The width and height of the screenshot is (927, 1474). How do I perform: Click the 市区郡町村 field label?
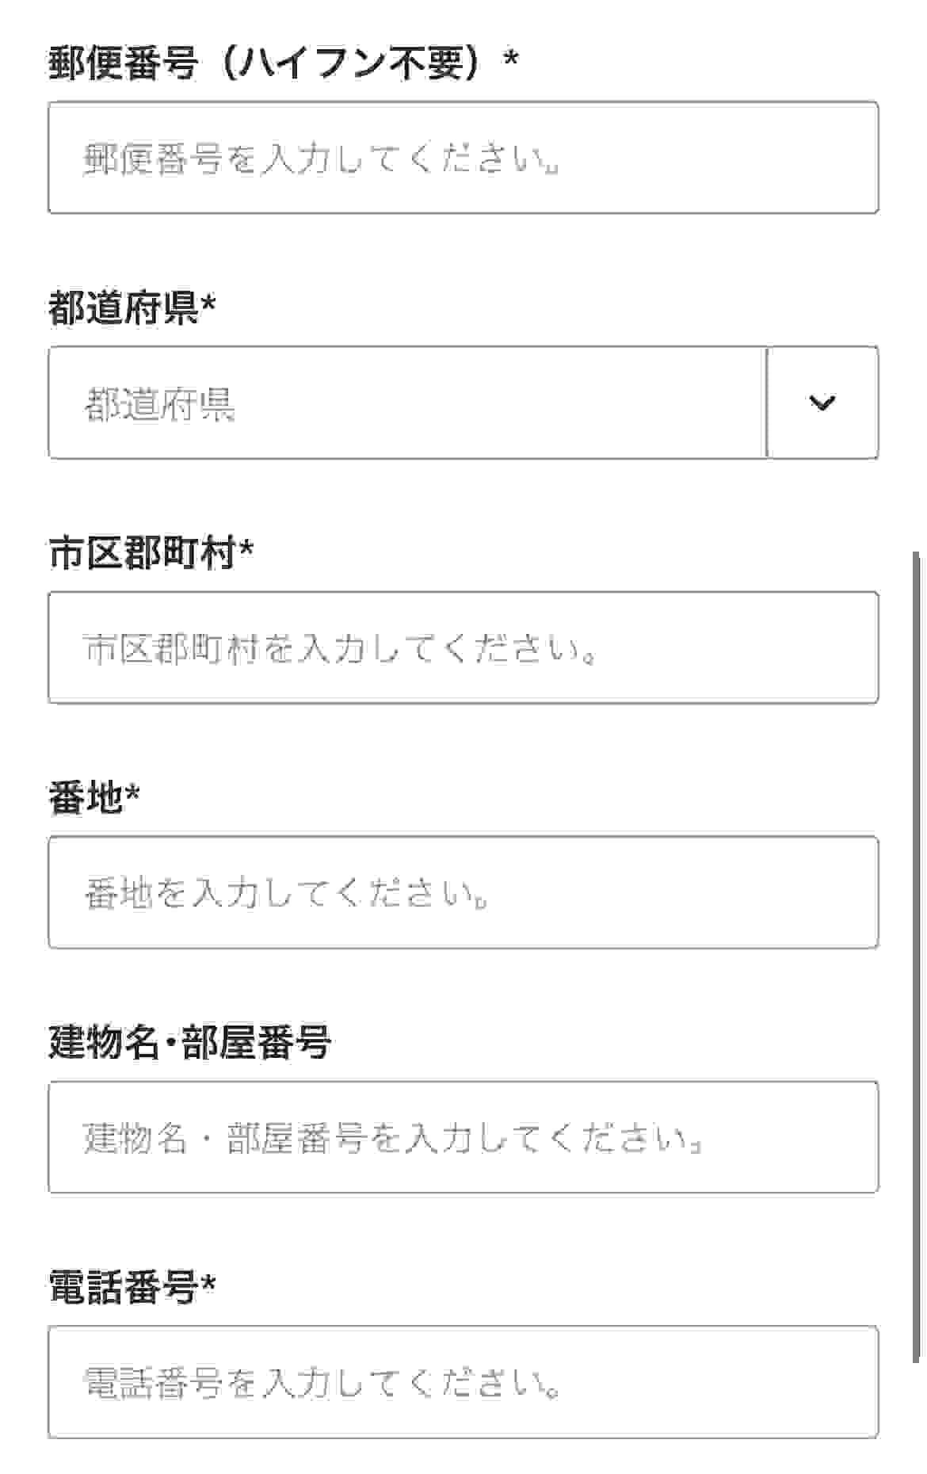[x=142, y=553]
